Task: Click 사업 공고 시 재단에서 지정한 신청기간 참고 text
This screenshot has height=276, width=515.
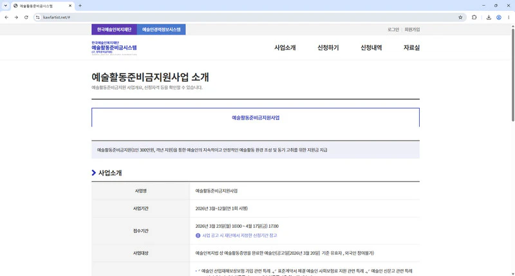Action: [239, 236]
